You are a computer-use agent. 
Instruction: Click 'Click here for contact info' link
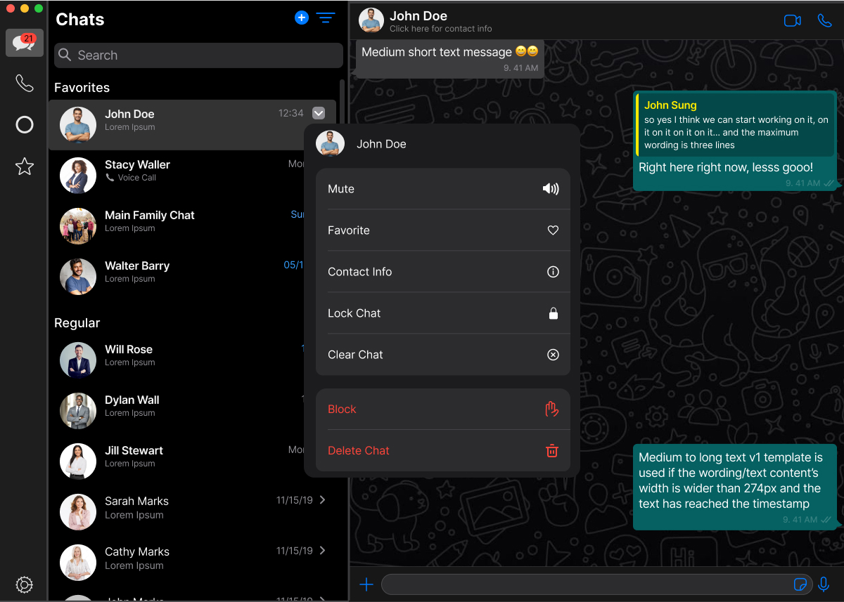(441, 29)
